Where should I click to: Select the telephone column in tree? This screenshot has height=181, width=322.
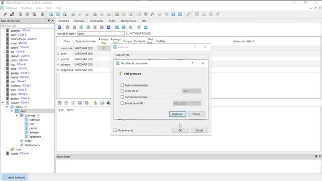pyautogui.click(x=35, y=137)
